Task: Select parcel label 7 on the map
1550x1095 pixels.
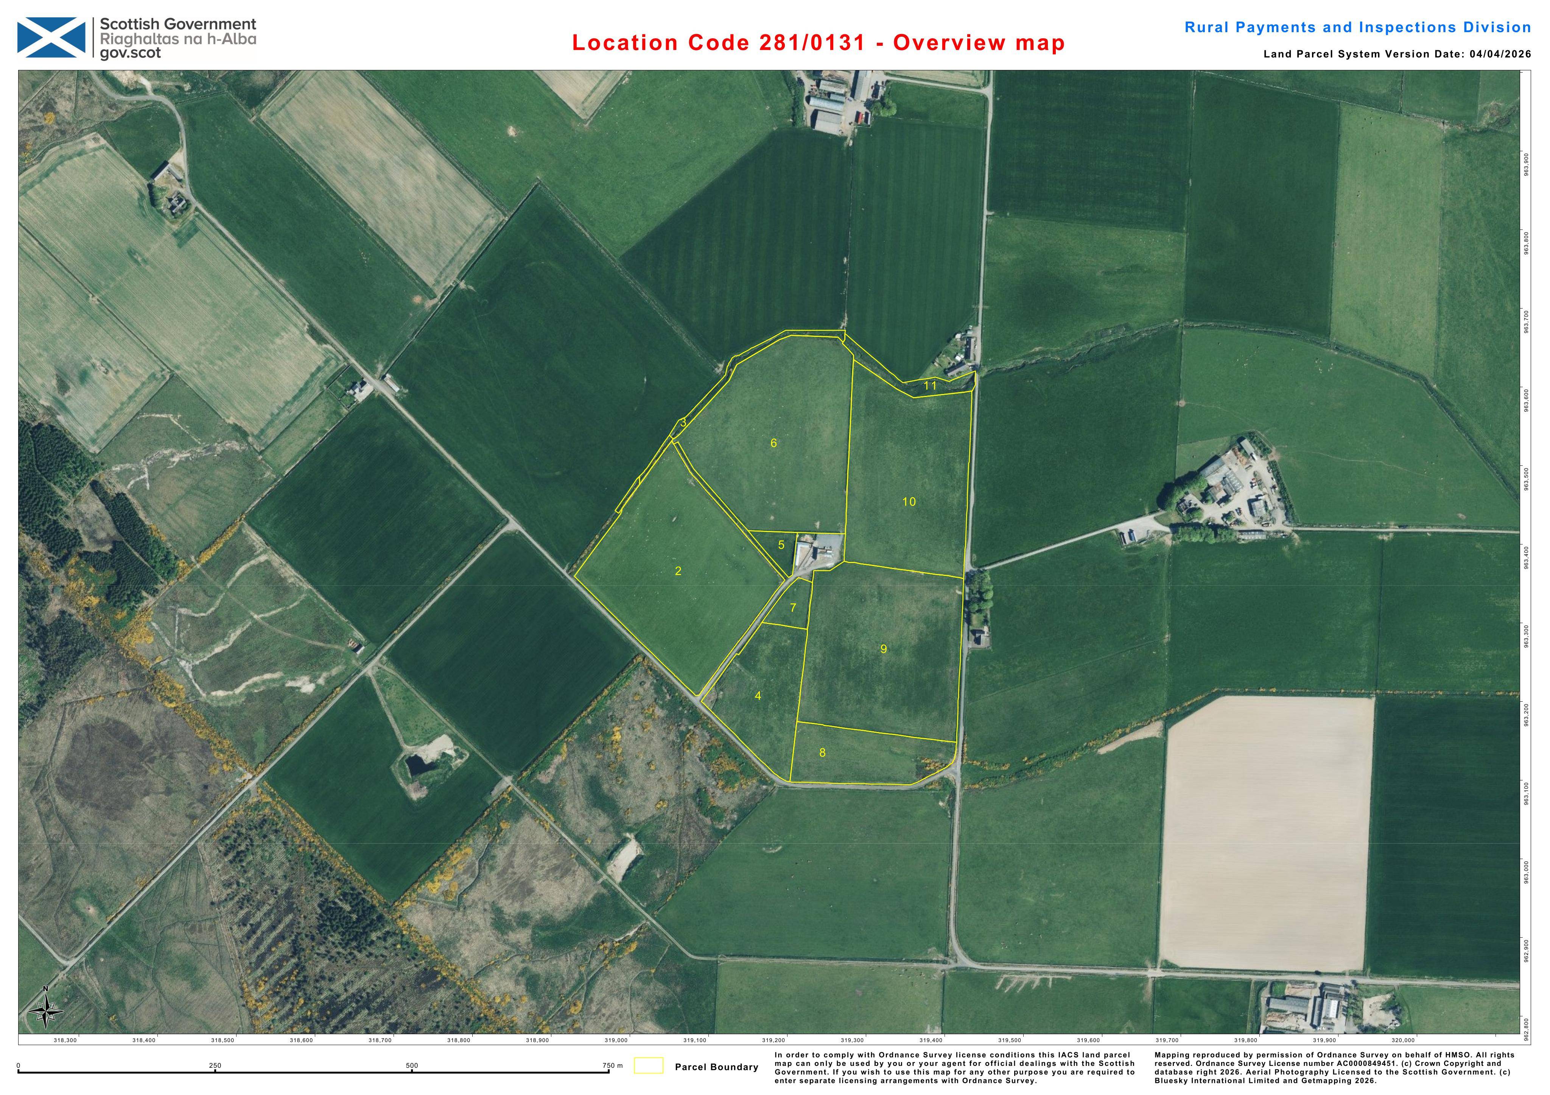Action: pyautogui.click(x=793, y=607)
